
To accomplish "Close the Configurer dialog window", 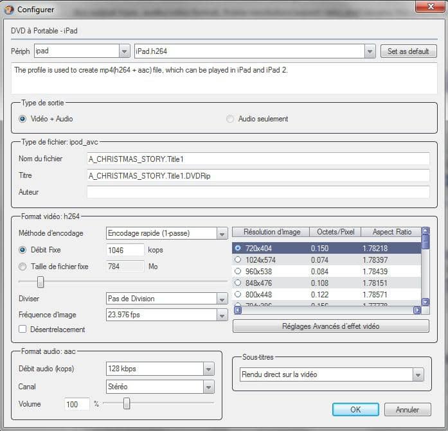I will 431,6.
